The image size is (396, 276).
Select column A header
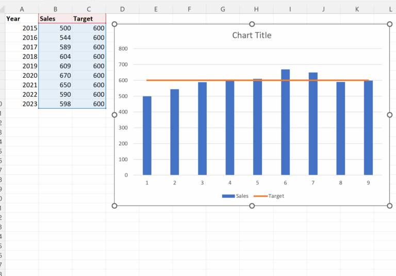(22, 9)
